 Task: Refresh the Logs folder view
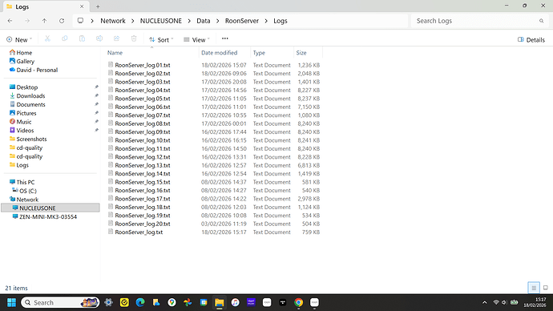point(62,21)
